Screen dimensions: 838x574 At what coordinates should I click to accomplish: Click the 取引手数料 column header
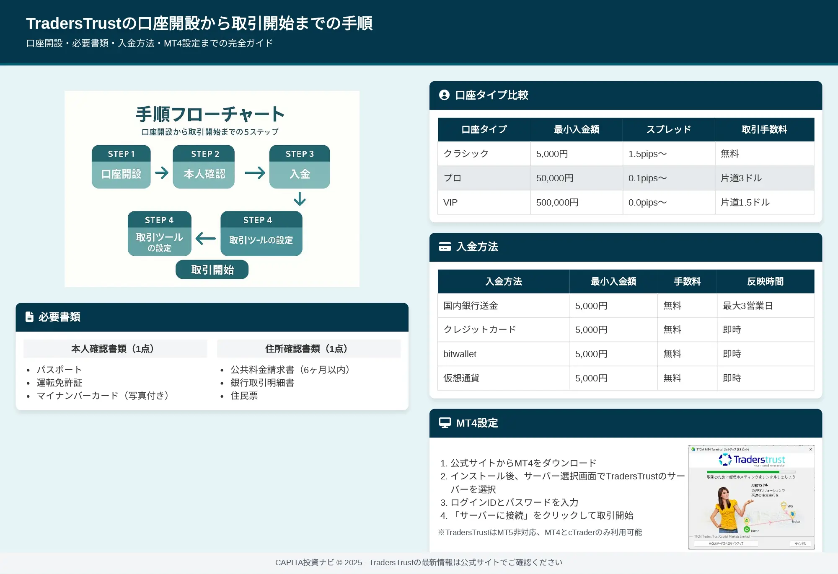pyautogui.click(x=764, y=129)
